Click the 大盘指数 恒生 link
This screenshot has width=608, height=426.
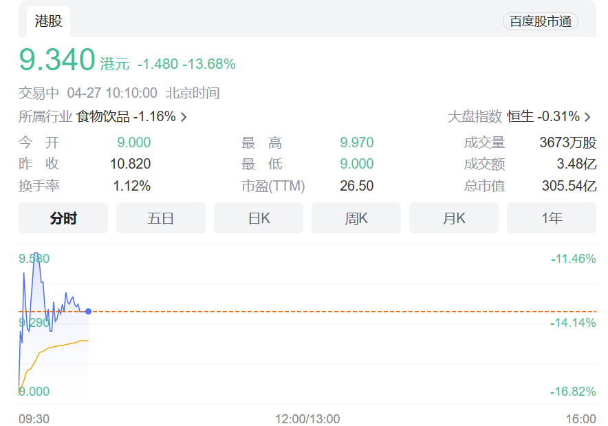[x=543, y=117]
